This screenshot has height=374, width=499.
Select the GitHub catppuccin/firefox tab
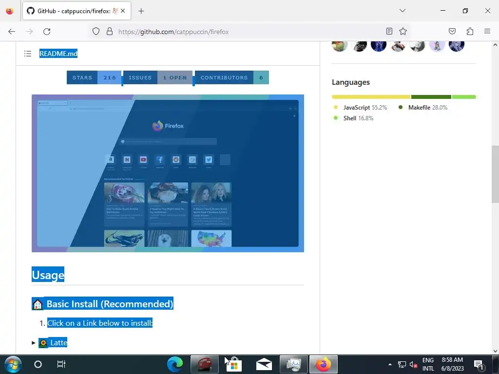point(77,11)
